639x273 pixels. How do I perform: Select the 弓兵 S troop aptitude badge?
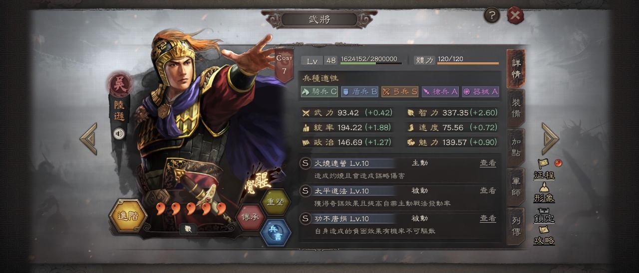tap(400, 92)
